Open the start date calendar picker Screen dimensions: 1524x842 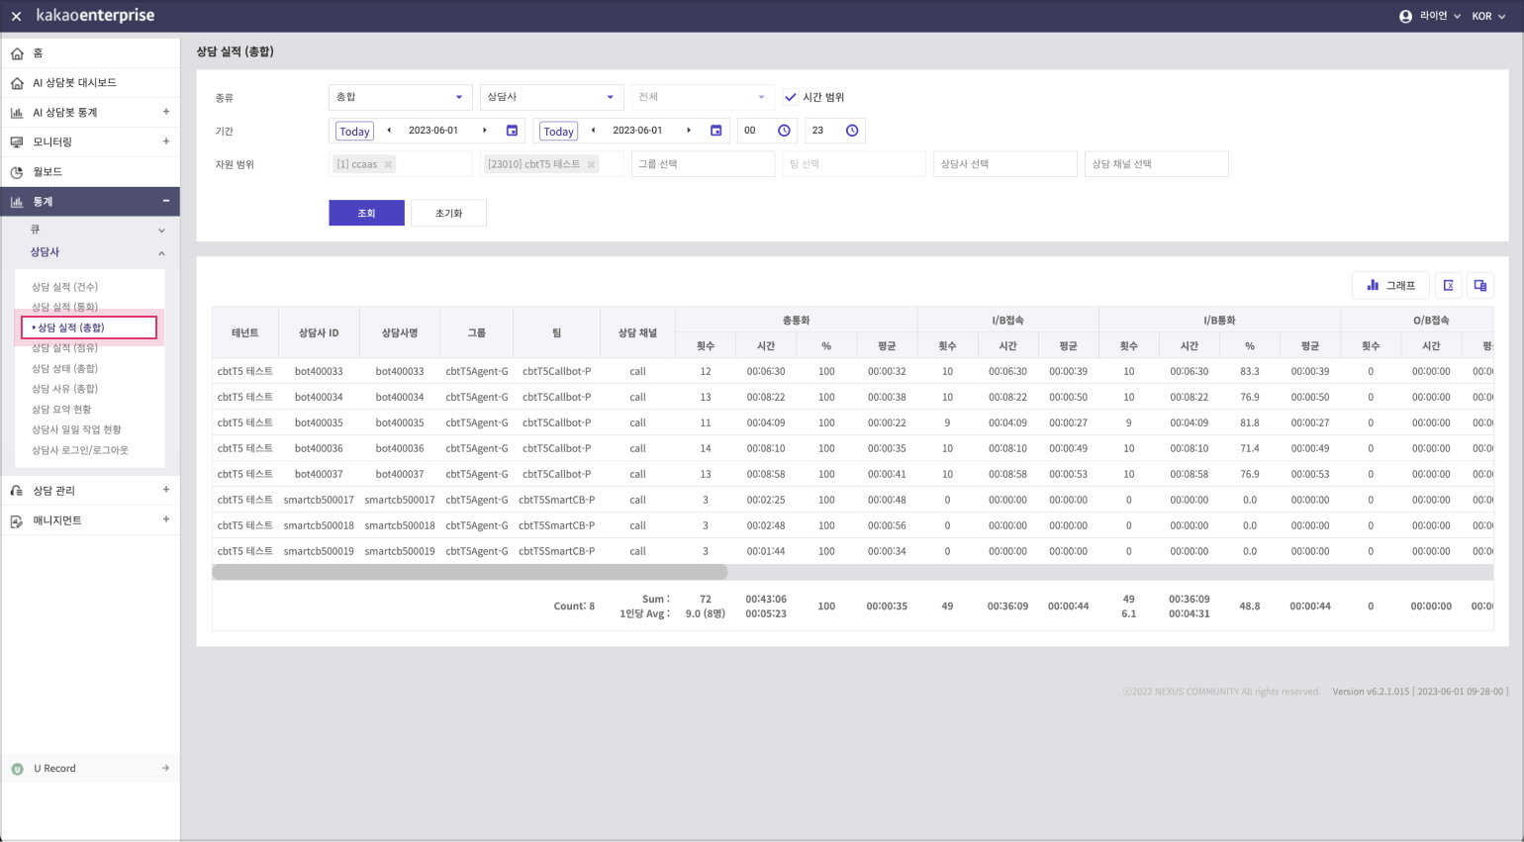point(512,131)
